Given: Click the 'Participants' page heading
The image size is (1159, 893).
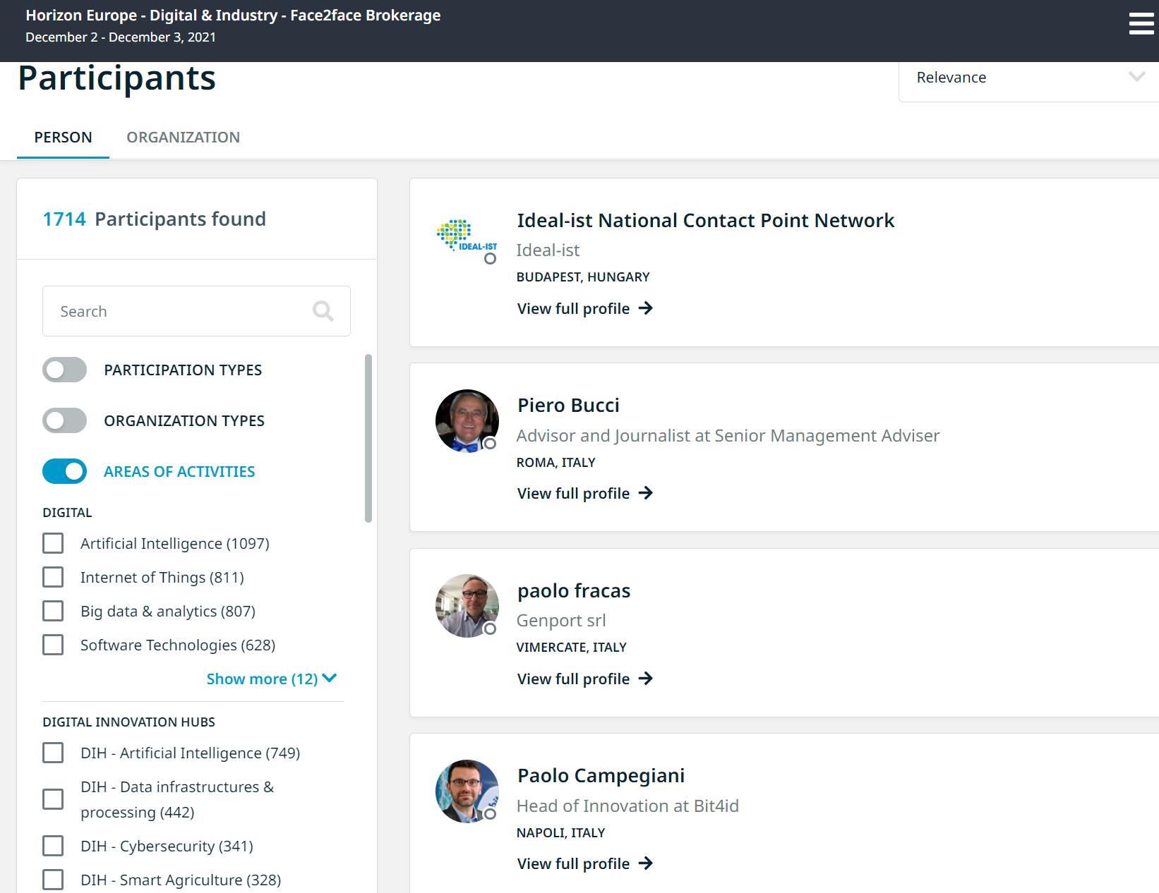Looking at the screenshot, I should [x=116, y=78].
